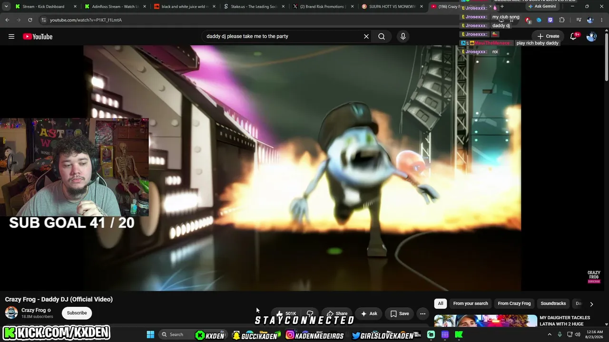
Task: Open the MY DAUGHTER TACKLES LATINA video thumbnail
Action: click(x=485, y=321)
